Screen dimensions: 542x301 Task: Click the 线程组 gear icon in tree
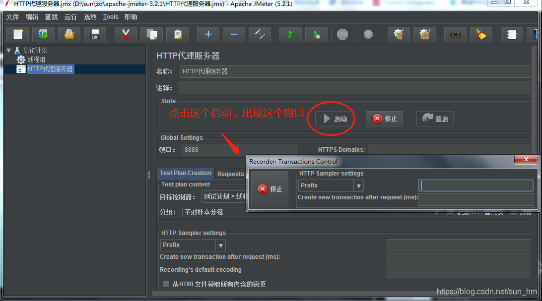click(21, 60)
